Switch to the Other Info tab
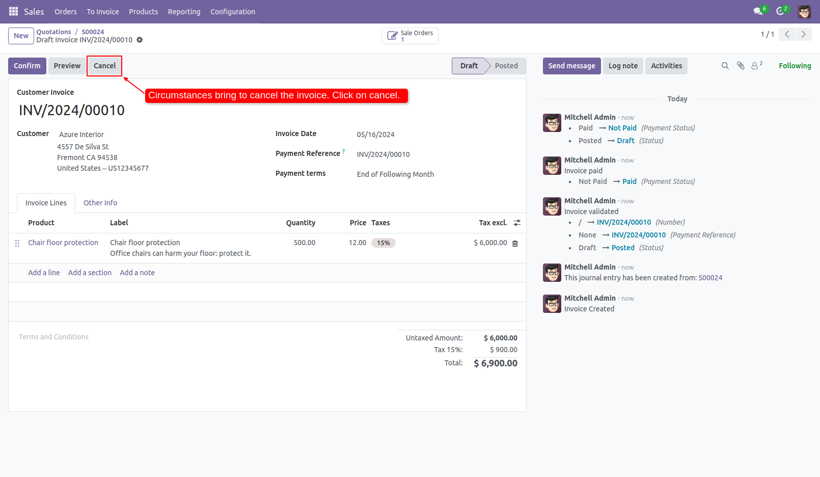 (100, 203)
